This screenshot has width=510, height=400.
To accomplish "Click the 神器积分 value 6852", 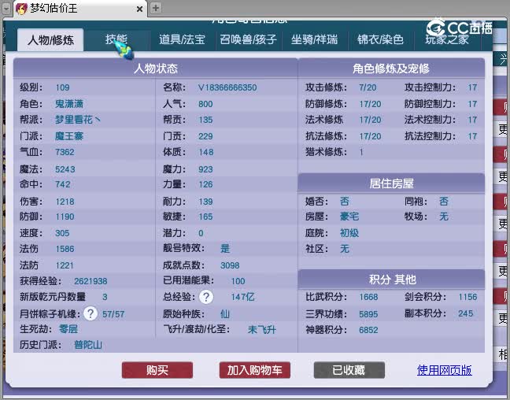I will tap(368, 330).
